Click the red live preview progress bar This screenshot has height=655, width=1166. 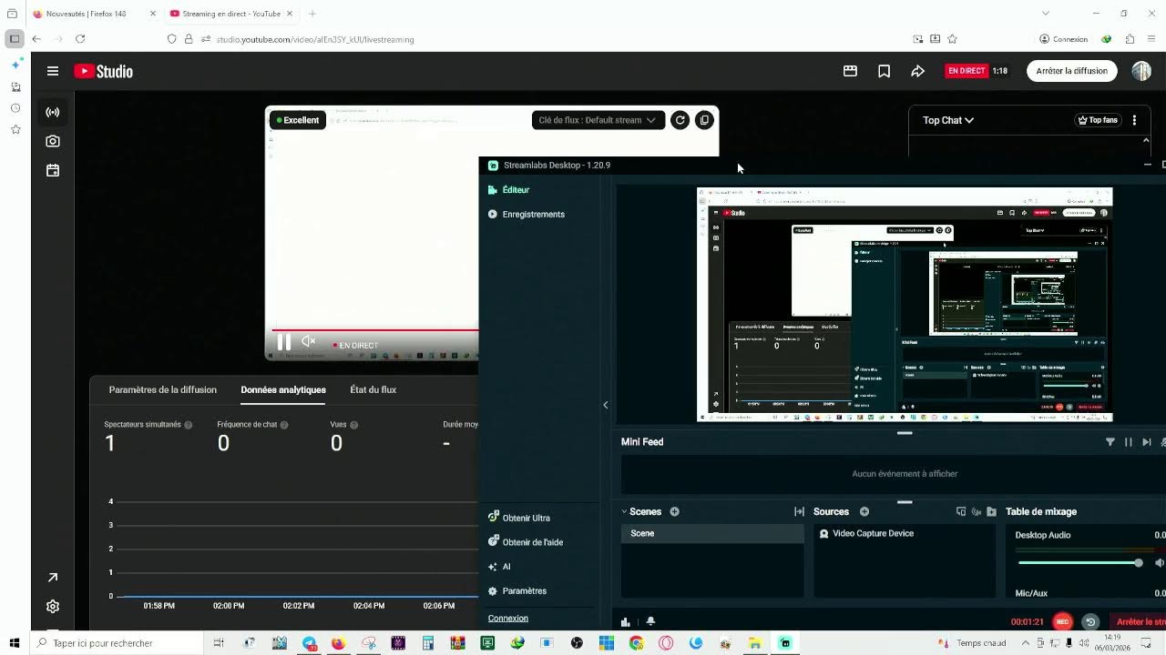click(x=374, y=330)
